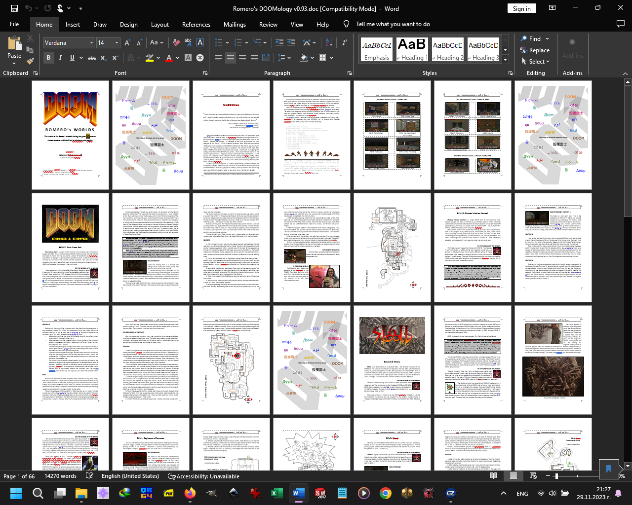Toggle Superscript formatting

(115, 58)
